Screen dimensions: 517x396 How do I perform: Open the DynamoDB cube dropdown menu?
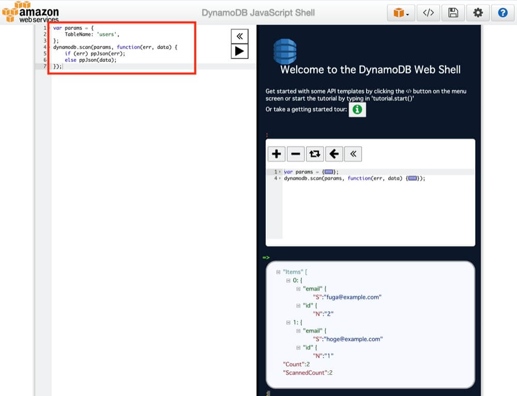tap(400, 12)
